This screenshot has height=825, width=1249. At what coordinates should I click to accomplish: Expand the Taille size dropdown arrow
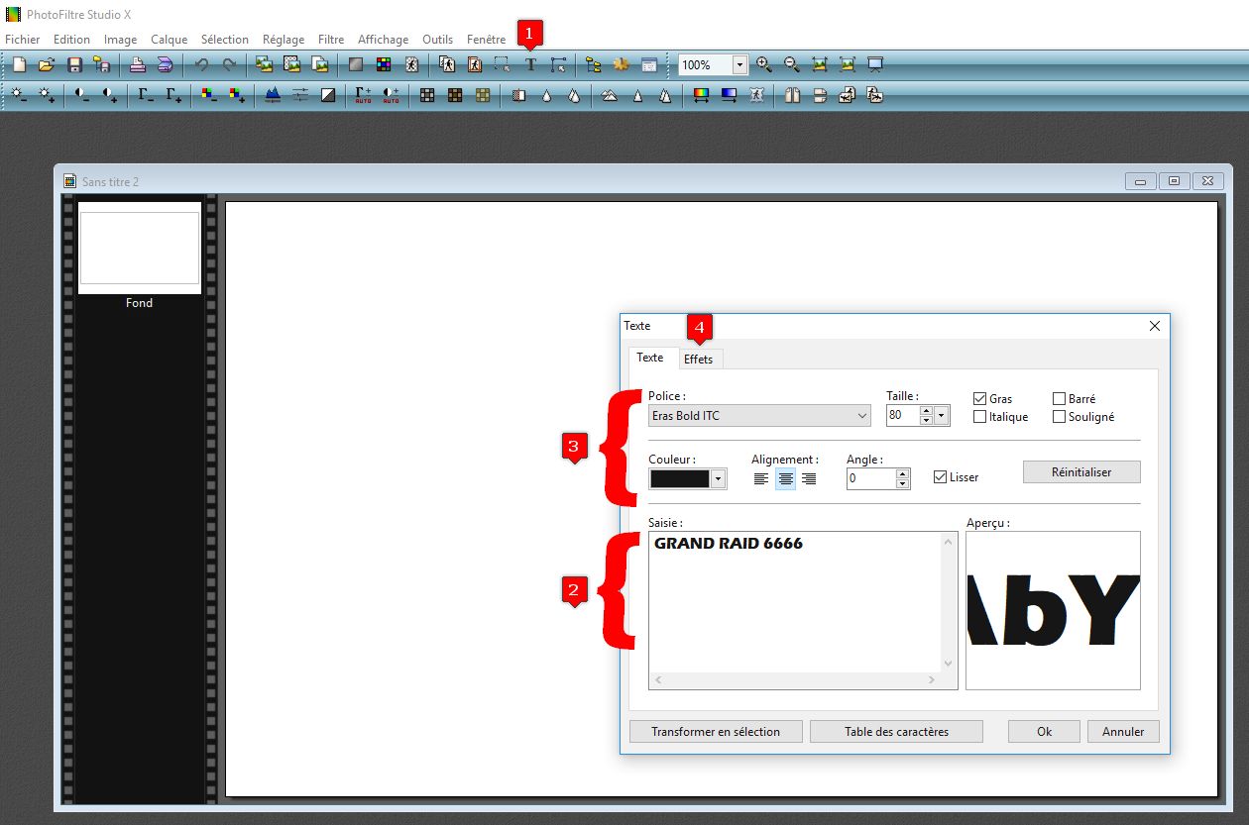pyautogui.click(x=941, y=416)
